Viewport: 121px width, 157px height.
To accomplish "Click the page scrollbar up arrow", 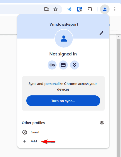I will pos(118,37).
